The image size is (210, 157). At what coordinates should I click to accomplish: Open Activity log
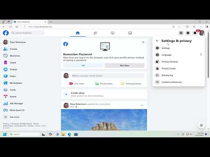point(178,75)
